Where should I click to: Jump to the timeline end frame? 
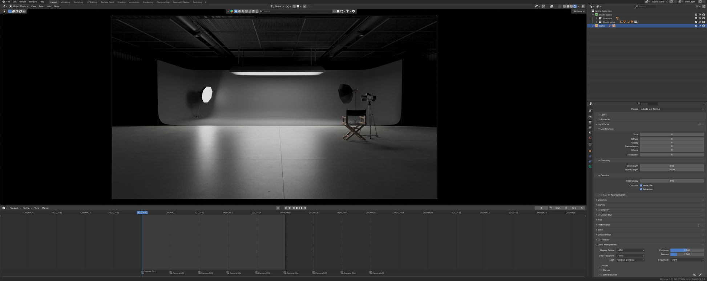tap(305, 208)
